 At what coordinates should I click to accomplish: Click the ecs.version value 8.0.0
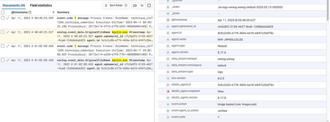click(x=221, y=79)
